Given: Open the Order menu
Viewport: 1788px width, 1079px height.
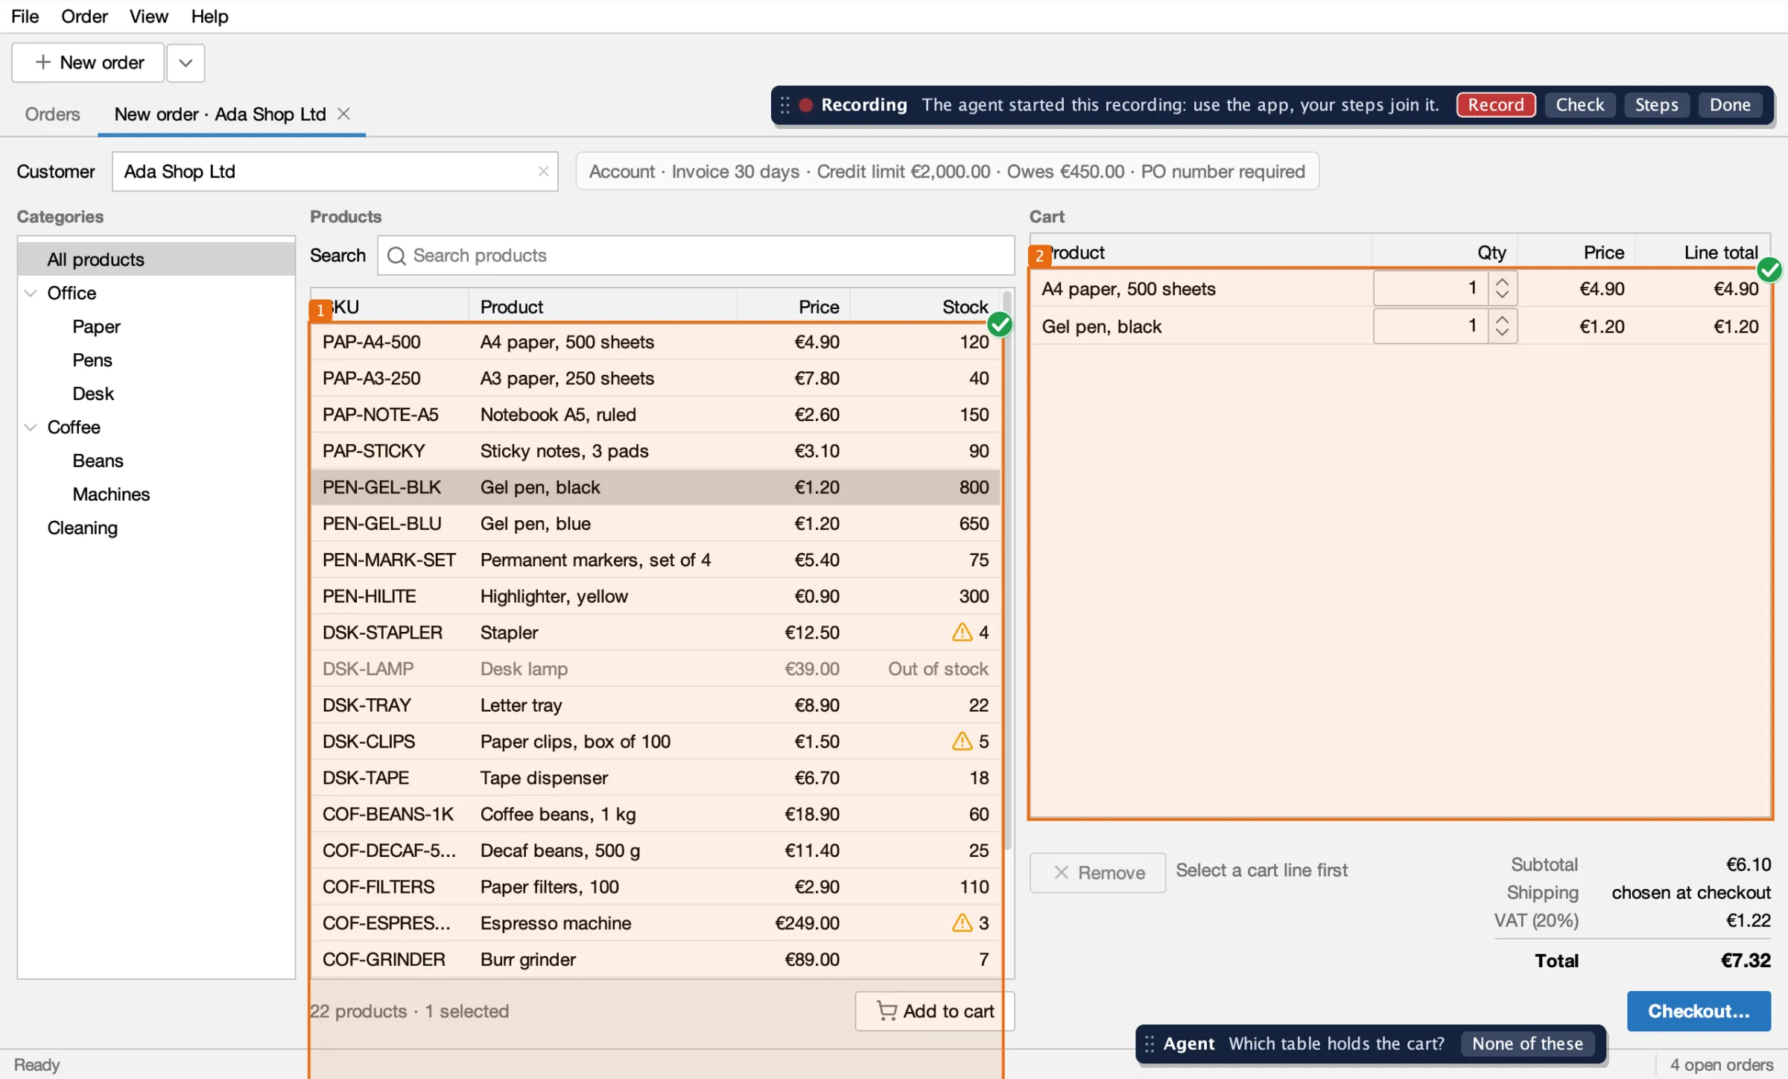Looking at the screenshot, I should [x=84, y=16].
